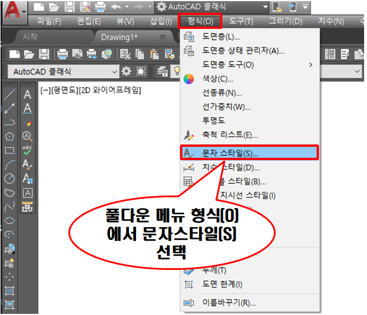Open the 치수(N) menu

(x=331, y=21)
